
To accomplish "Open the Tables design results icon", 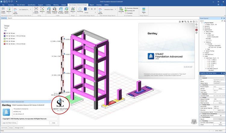I will [x=144, y=10].
